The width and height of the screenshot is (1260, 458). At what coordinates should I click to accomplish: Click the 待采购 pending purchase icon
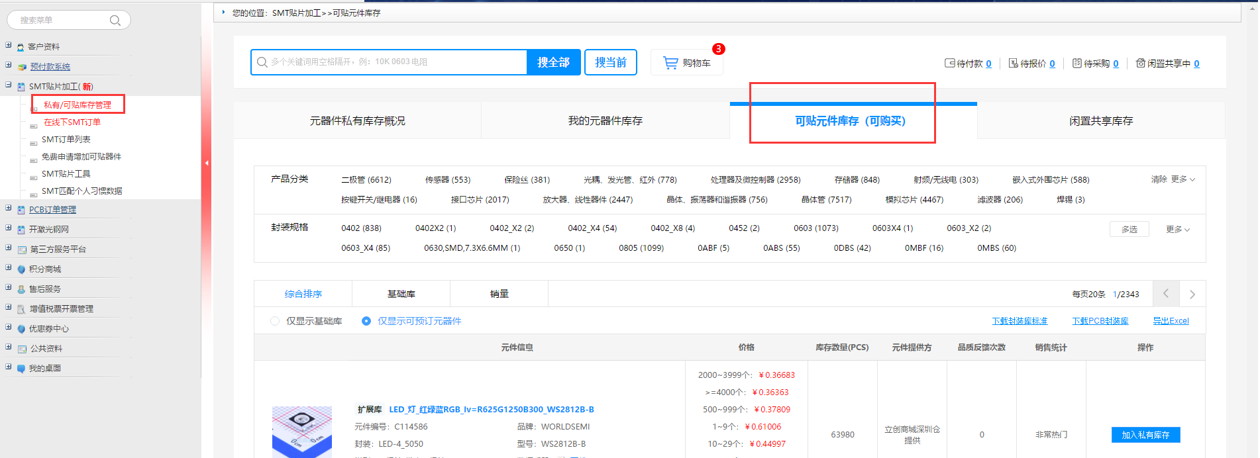pos(1076,64)
